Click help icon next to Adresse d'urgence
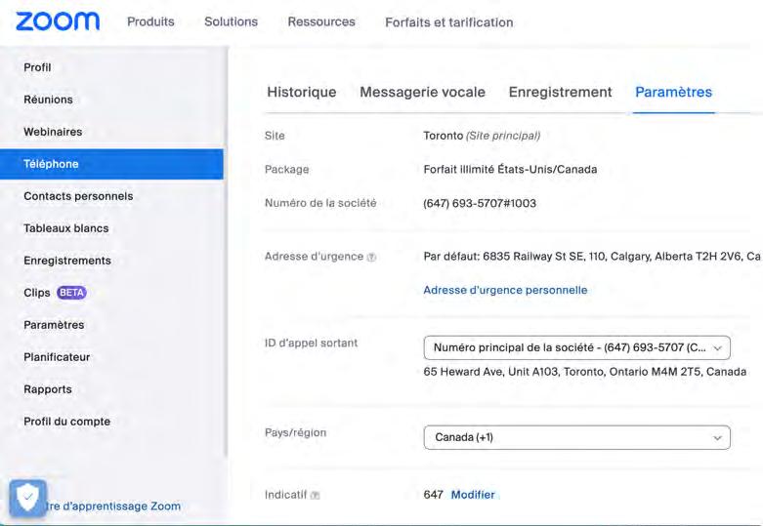This screenshot has height=526, width=763. pos(371,257)
